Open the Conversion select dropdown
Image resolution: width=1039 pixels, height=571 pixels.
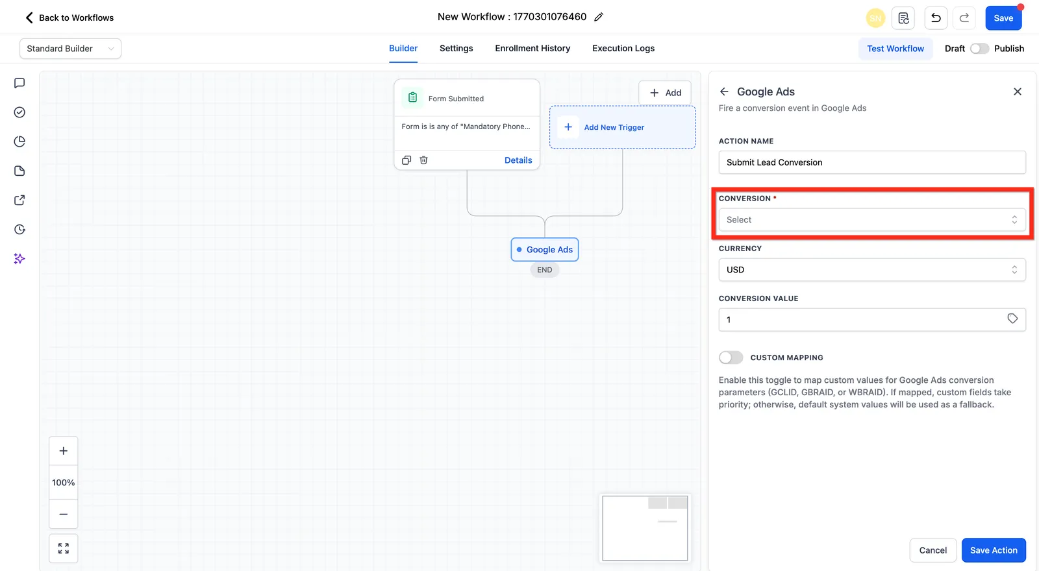pyautogui.click(x=872, y=220)
